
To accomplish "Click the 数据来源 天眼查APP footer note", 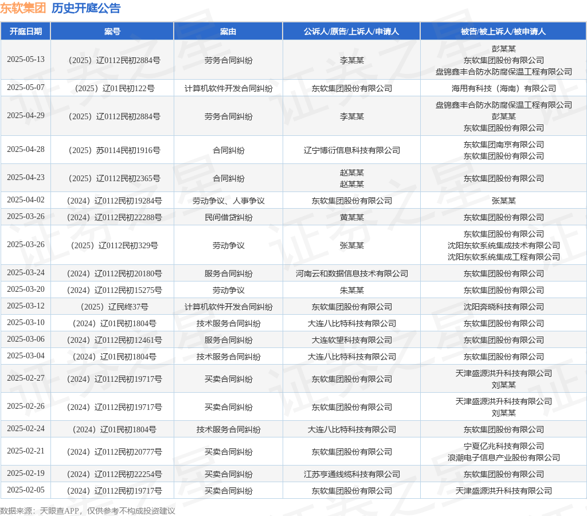I will click(88, 511).
